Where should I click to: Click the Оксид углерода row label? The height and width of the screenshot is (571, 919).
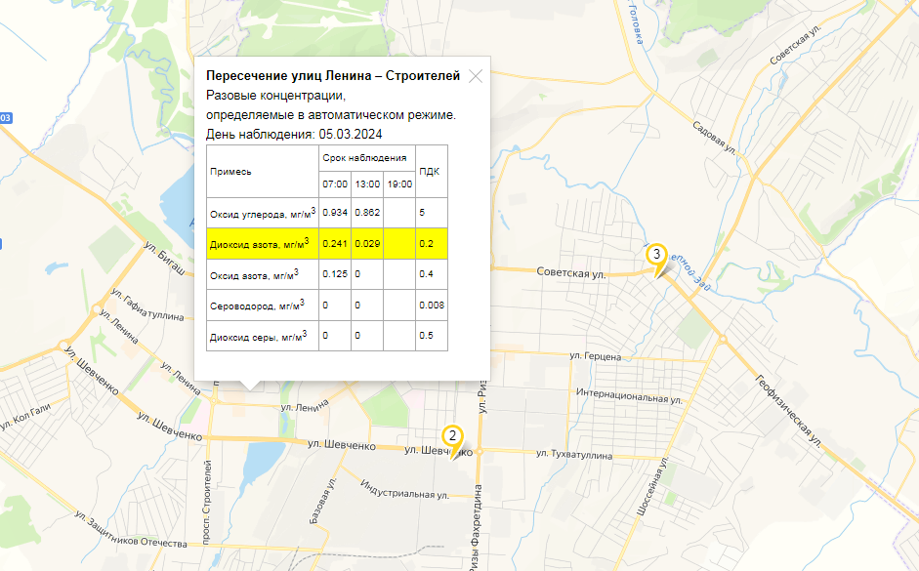pos(262,213)
